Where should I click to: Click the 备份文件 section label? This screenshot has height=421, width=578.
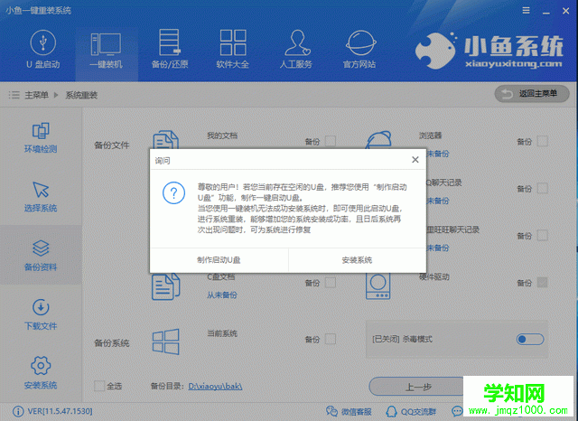(112, 145)
